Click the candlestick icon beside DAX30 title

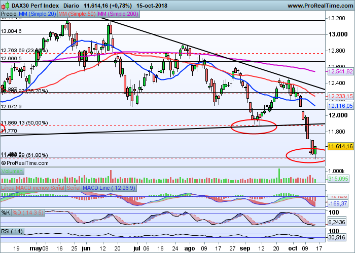[5, 5]
